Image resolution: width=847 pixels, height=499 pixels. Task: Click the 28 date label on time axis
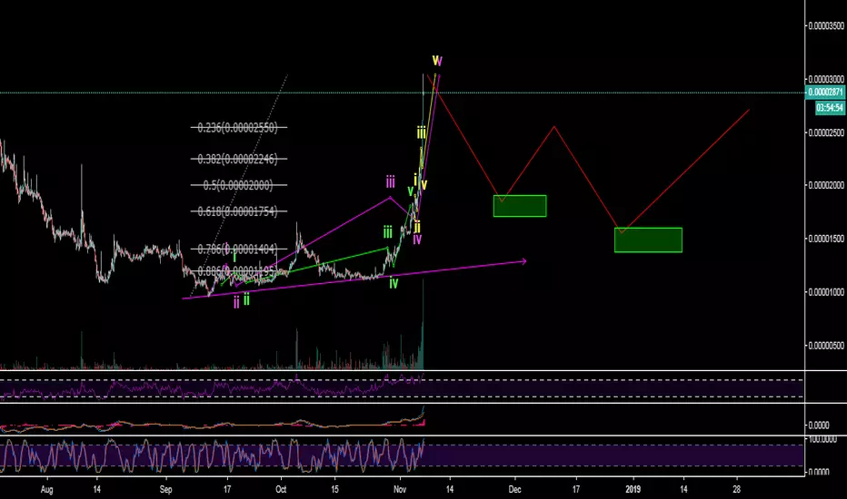[737, 490]
